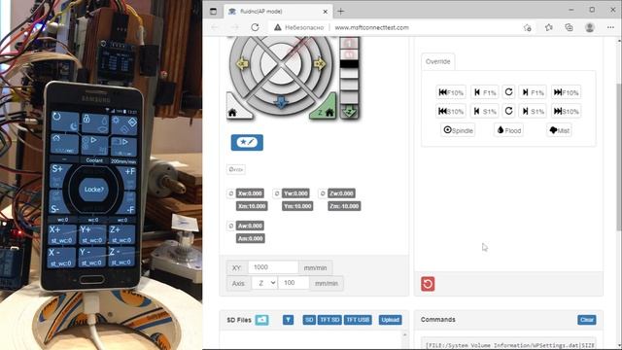The image size is (622, 350).
Task: Select the SD source button
Action: (309, 320)
